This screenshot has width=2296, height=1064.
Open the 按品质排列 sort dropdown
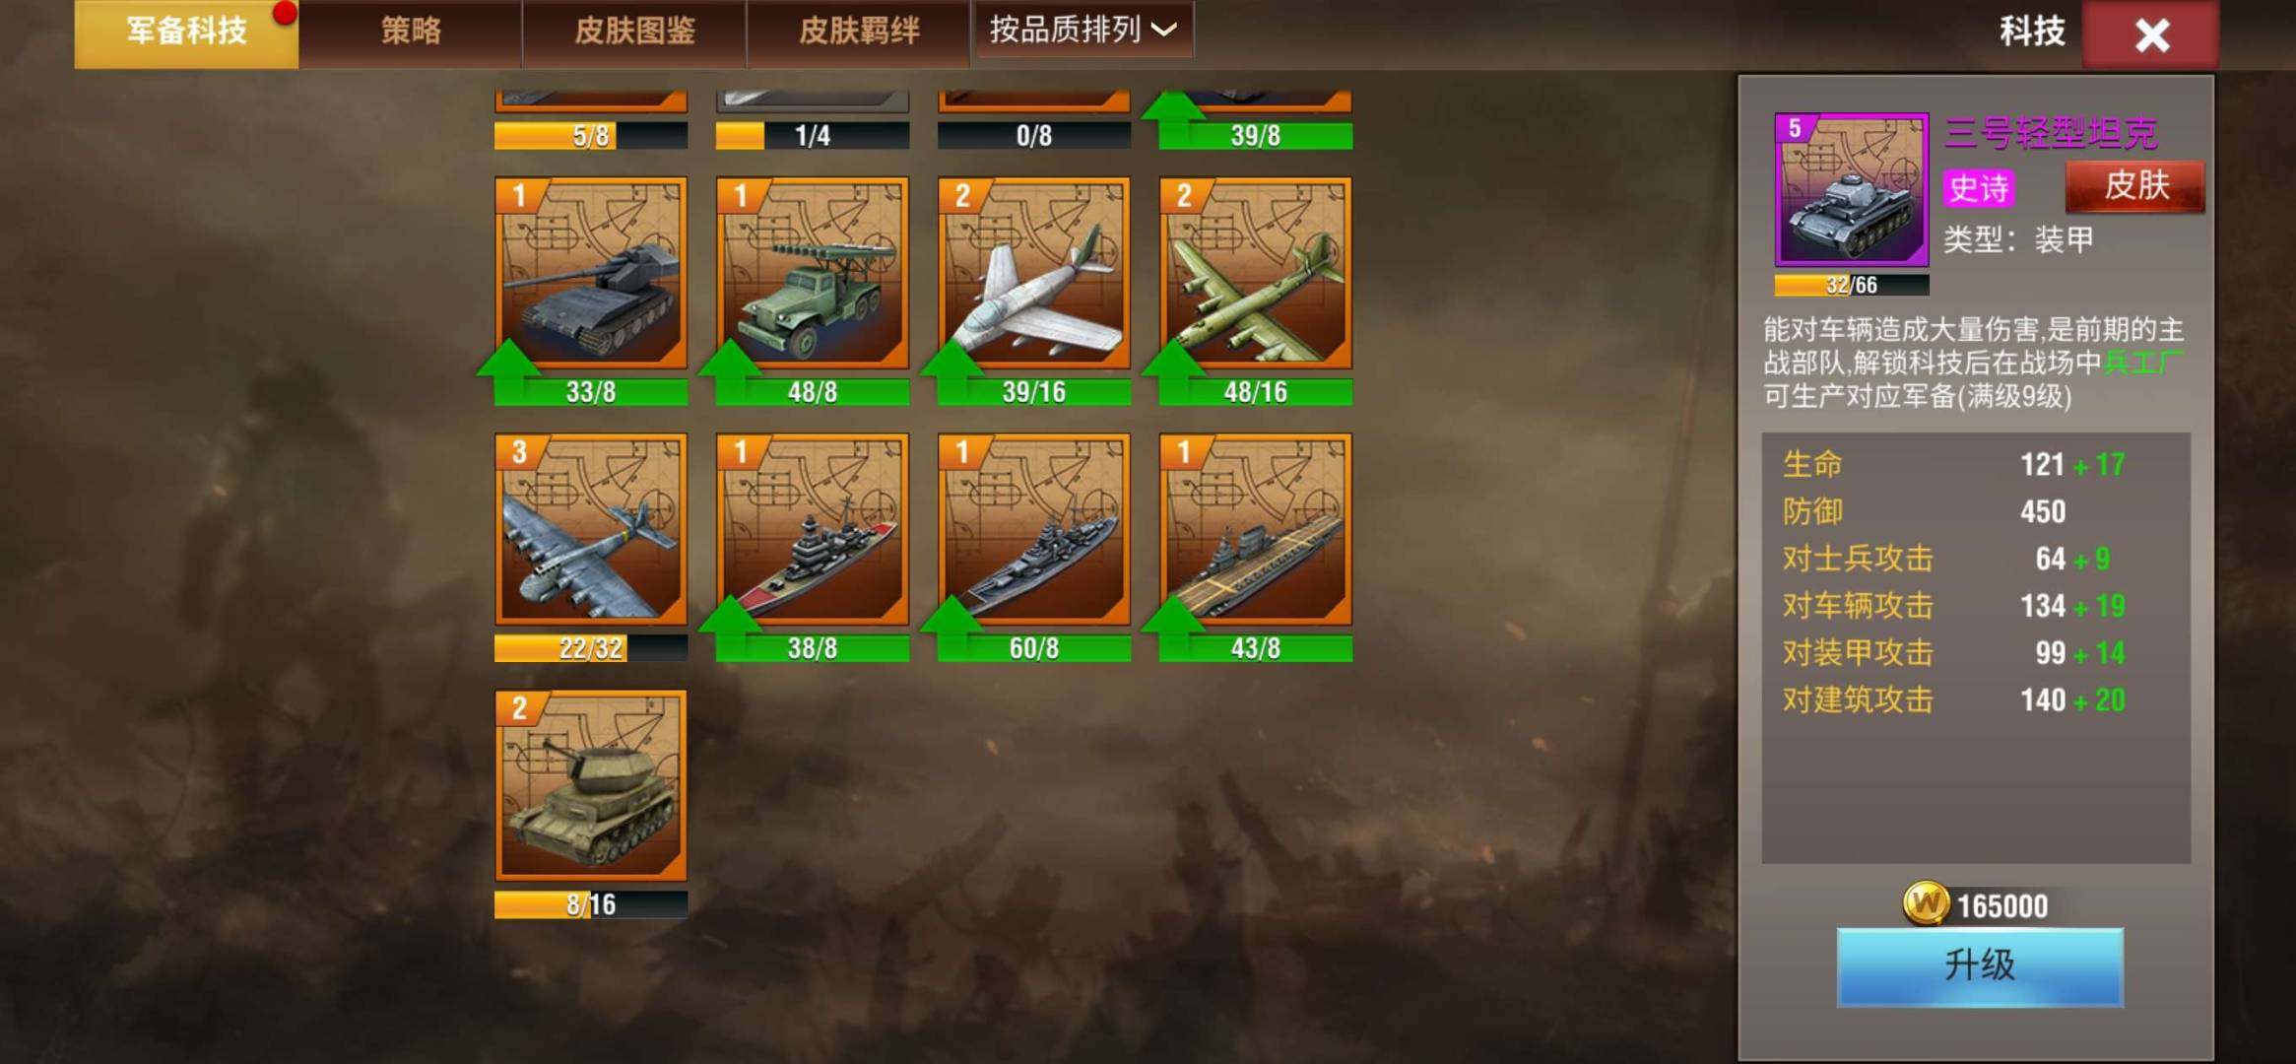[x=1082, y=30]
